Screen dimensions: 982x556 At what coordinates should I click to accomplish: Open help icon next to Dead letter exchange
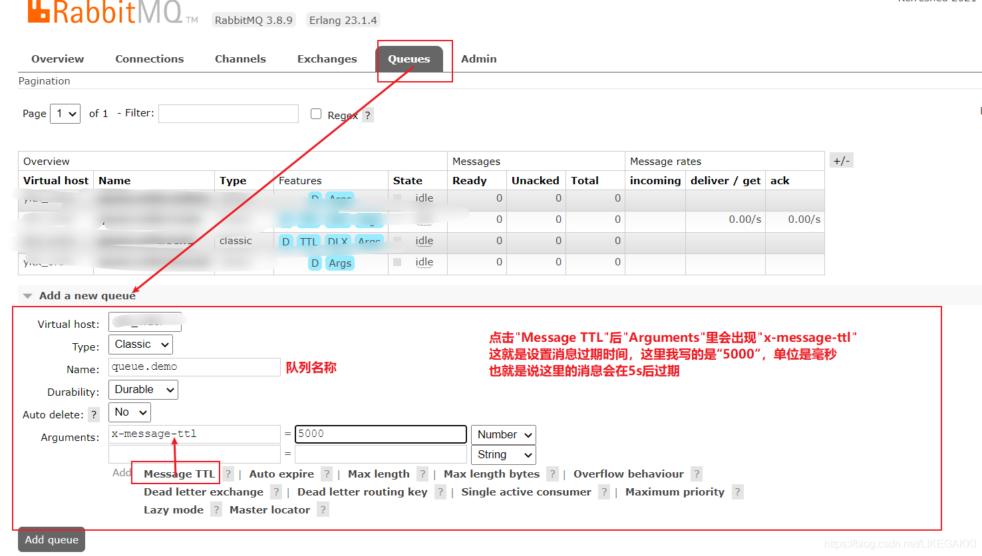click(x=276, y=491)
